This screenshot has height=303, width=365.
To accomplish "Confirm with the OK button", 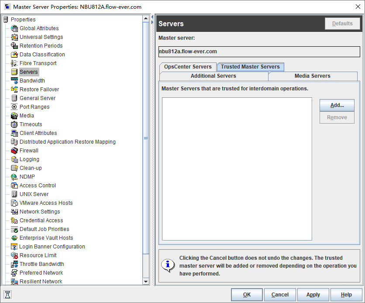I will [x=247, y=295].
